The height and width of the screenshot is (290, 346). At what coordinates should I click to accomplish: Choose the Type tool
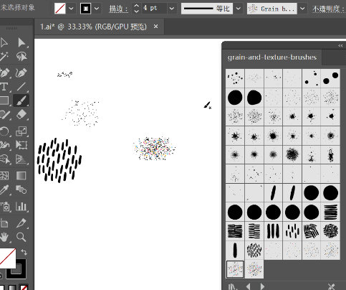[4, 87]
